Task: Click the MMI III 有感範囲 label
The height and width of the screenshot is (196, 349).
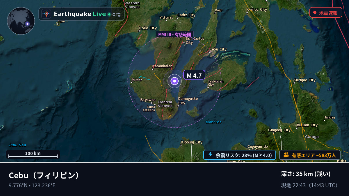Action: click(x=174, y=34)
